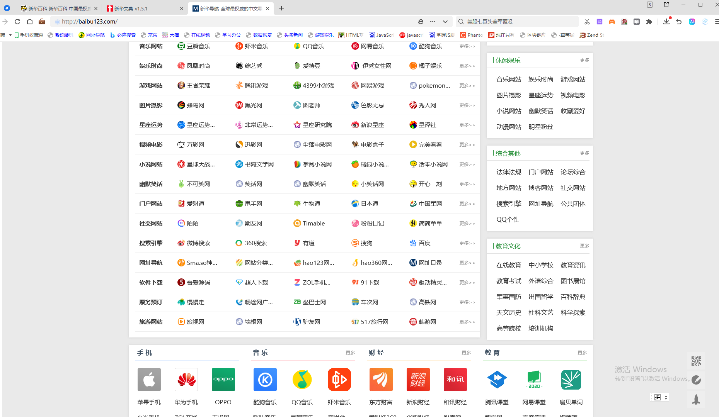Open a new browser tab
Image resolution: width=719 pixels, height=417 pixels.
tap(281, 8)
